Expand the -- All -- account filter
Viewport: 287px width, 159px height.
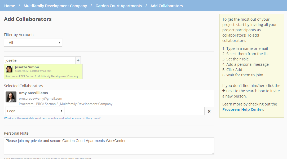[x=33, y=42]
